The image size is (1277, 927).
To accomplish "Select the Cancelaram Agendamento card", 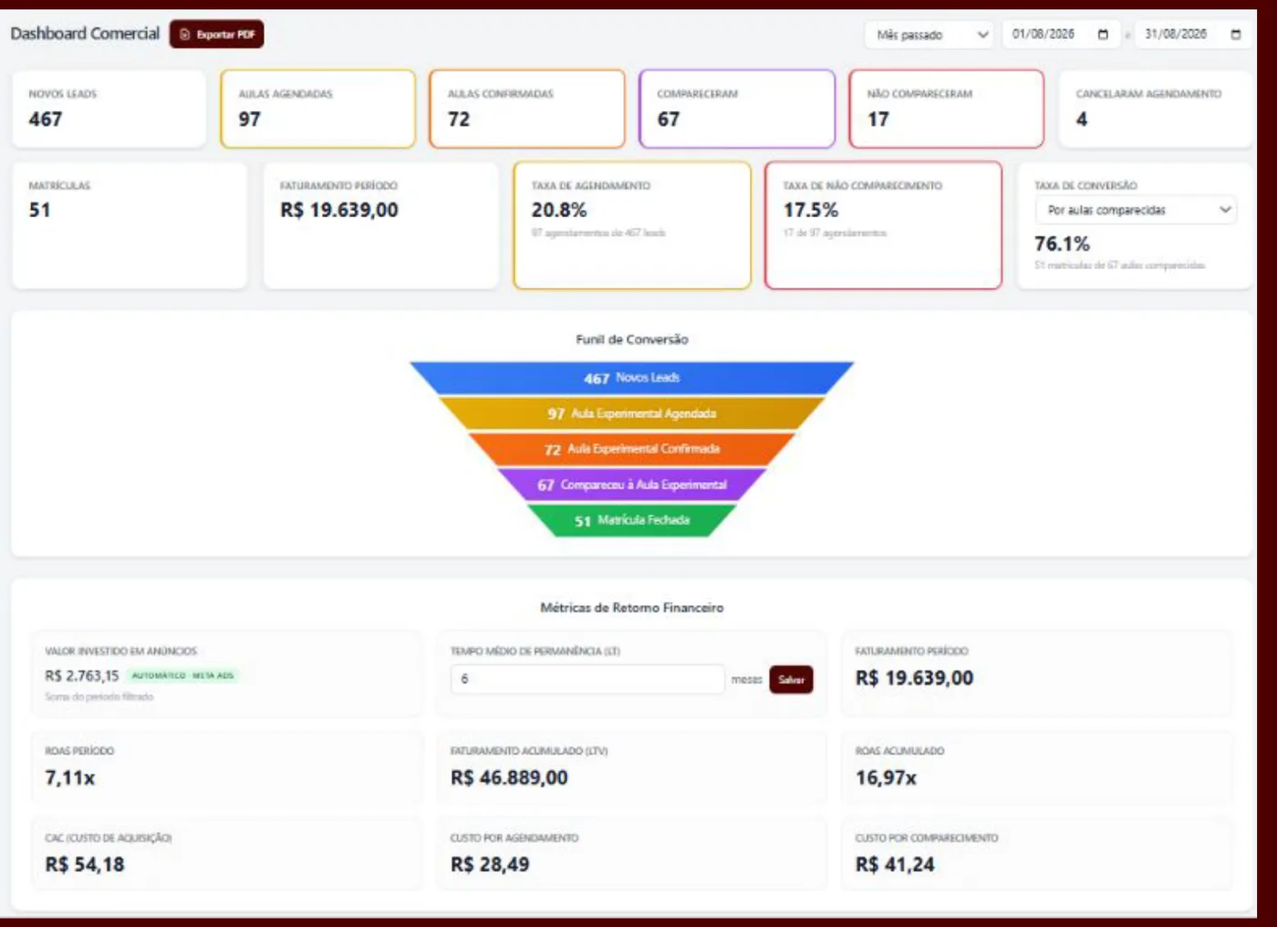I will click(1155, 109).
